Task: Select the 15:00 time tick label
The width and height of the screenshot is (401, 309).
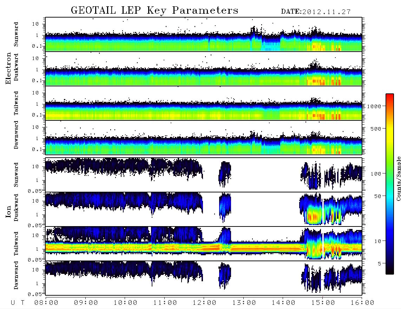Action: 323,303
